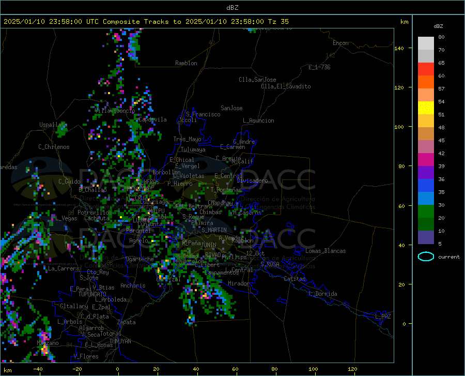This screenshot has height=376, width=465.
Task: Click the light blue 35 dBZ swatch
Action: click(x=426, y=199)
